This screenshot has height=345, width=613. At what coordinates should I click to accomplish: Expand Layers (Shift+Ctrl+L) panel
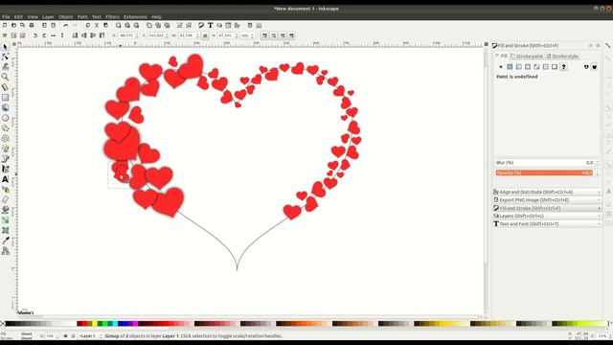547,216
